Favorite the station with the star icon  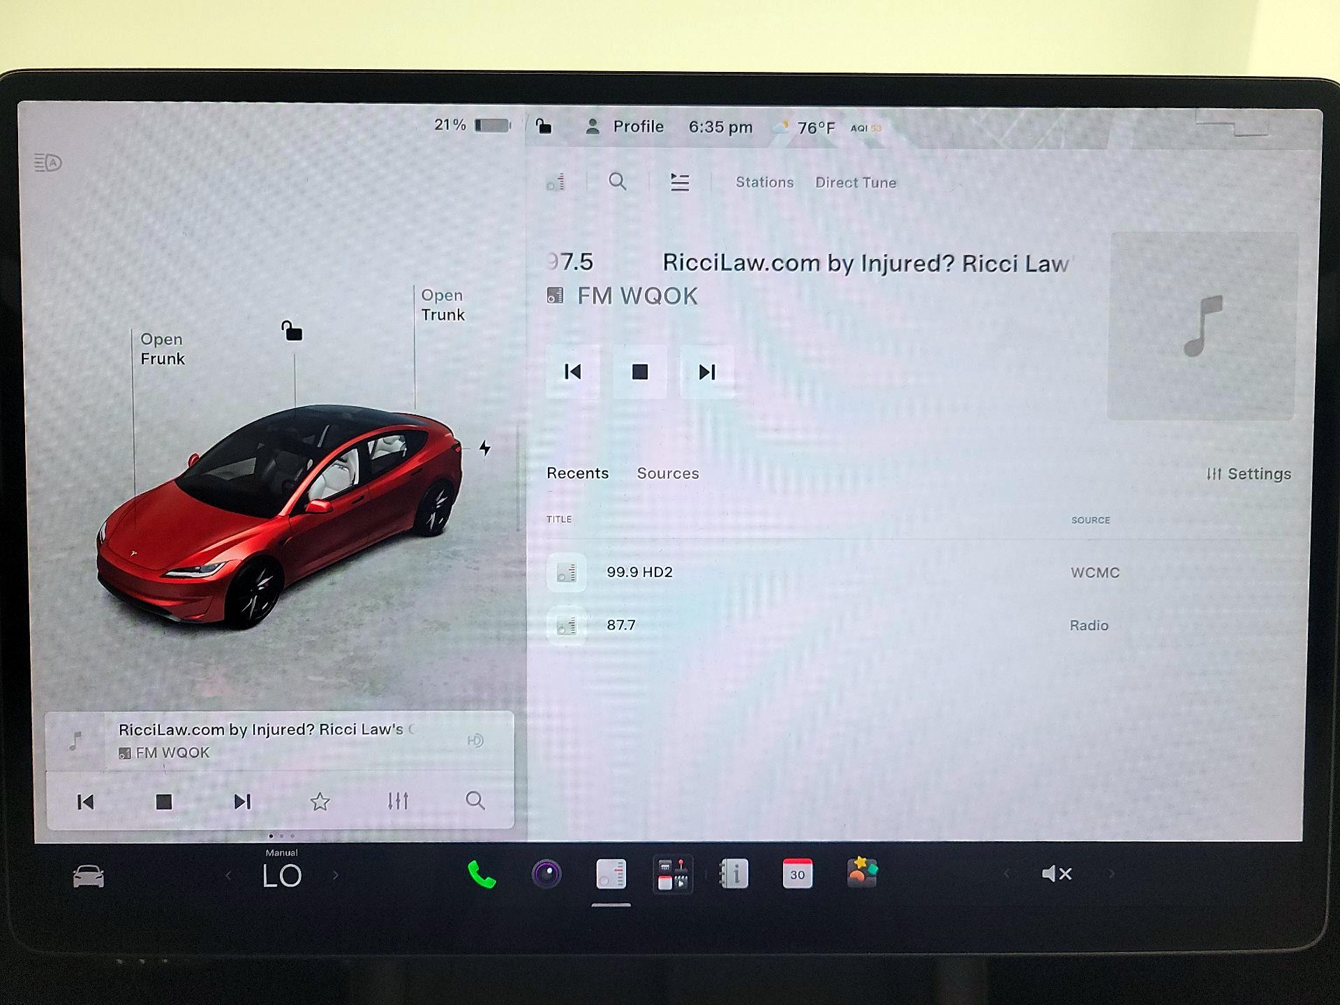point(320,801)
